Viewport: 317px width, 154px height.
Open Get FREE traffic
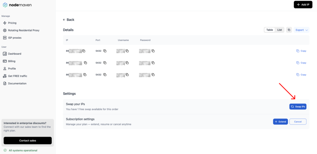coord(17,76)
